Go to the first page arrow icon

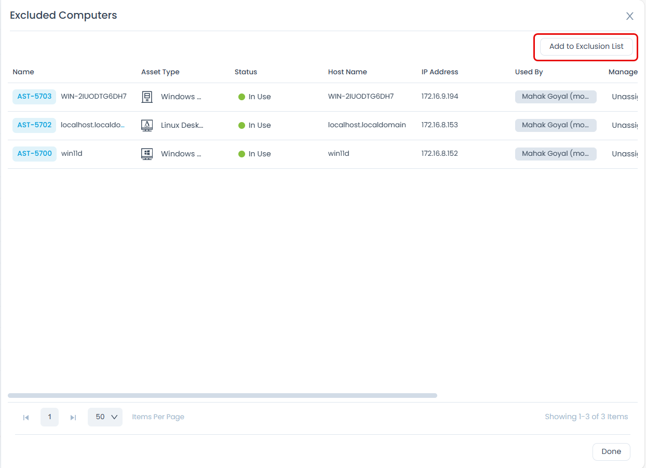click(26, 417)
